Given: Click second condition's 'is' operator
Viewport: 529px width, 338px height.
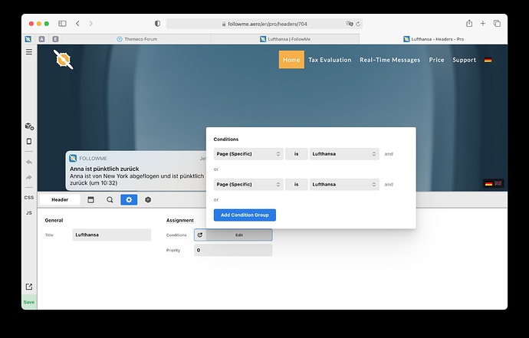Looking at the screenshot, I should pyautogui.click(x=297, y=185).
